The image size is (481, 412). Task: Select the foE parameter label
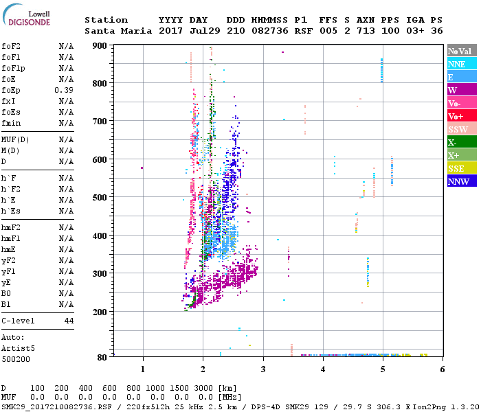pyautogui.click(x=8, y=80)
